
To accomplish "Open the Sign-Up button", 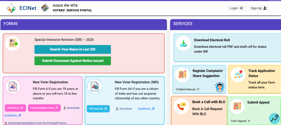I will click(x=259, y=8).
